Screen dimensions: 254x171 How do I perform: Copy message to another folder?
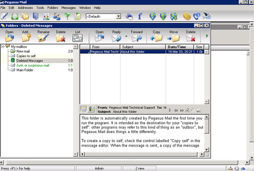click(x=156, y=36)
